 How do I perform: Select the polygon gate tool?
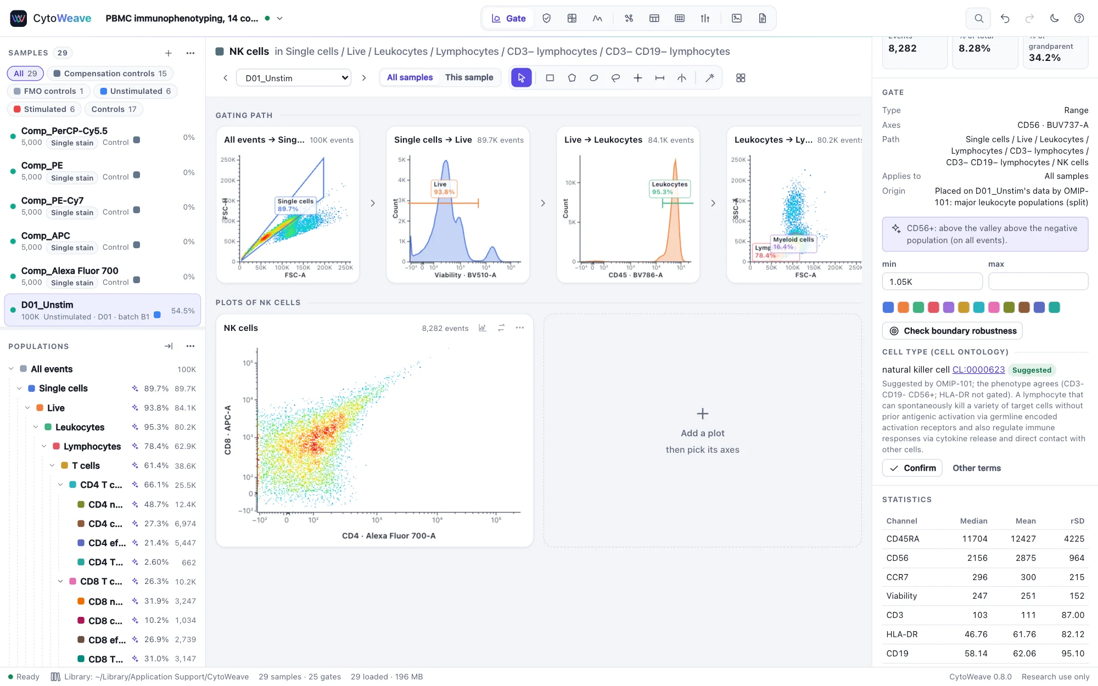[x=572, y=78]
